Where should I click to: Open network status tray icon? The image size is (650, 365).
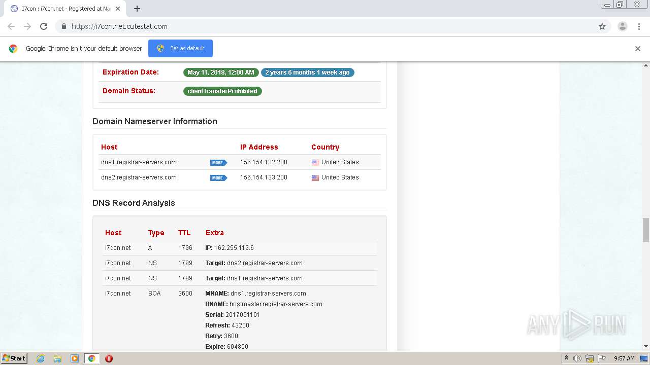(589, 358)
